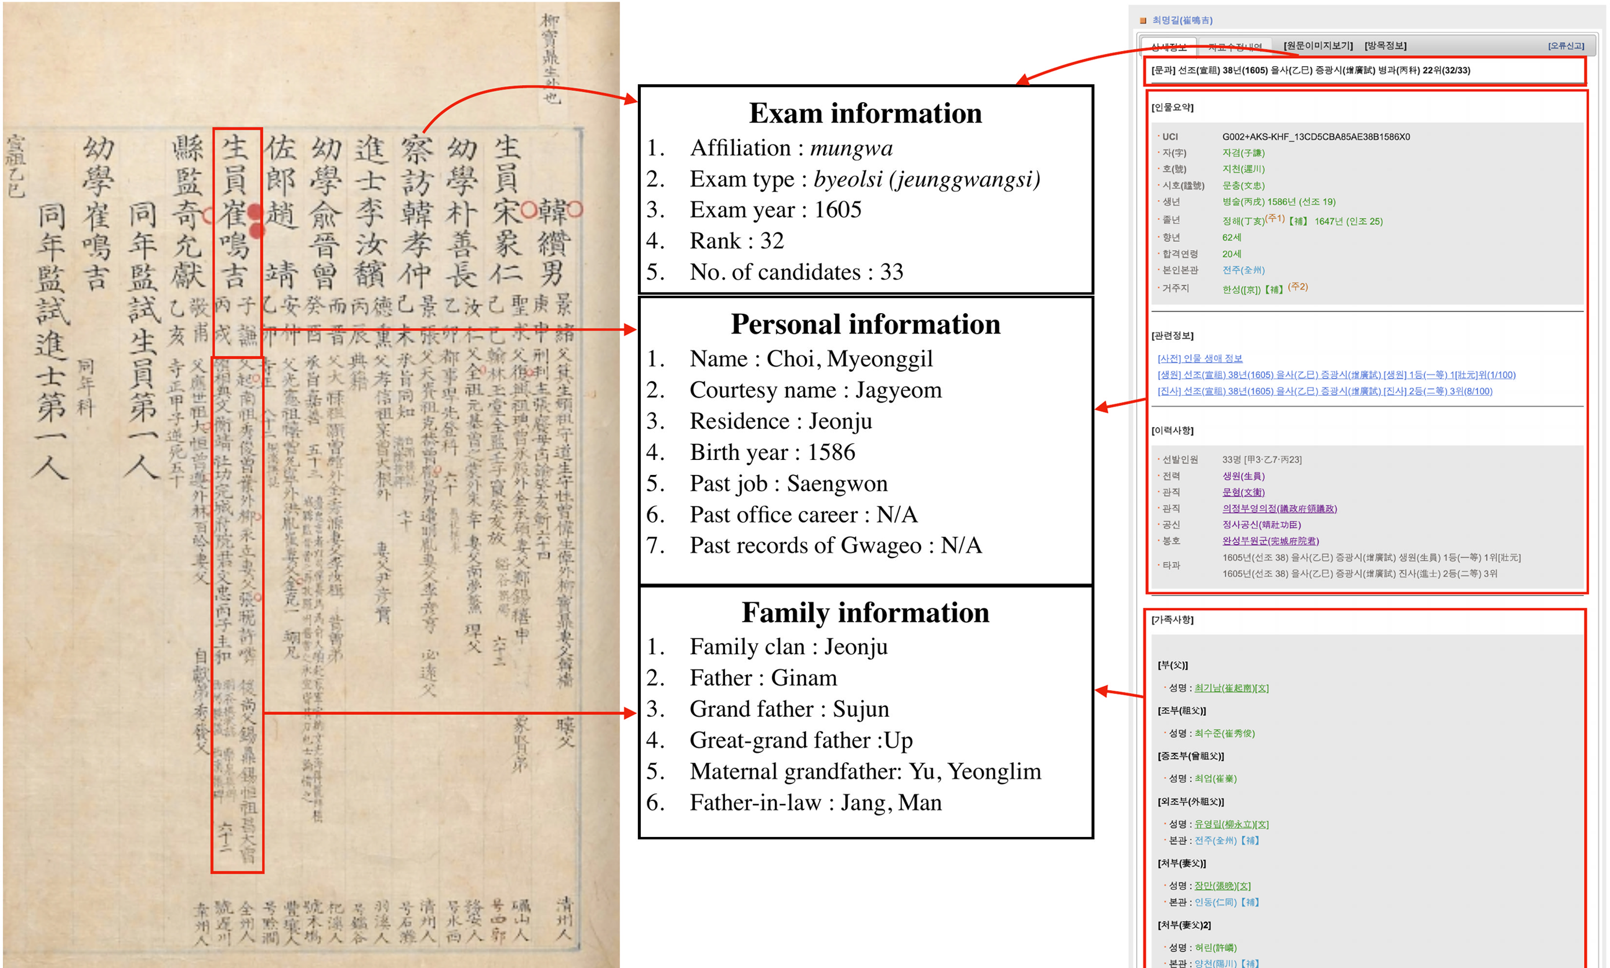This screenshot has height=968, width=1610.
Task: Click the [오류신고] error report link
Action: 1565,46
